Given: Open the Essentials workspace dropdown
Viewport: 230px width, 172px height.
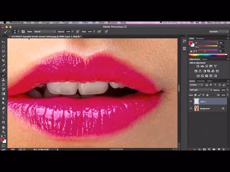Looking at the screenshot, I should click(x=218, y=32).
